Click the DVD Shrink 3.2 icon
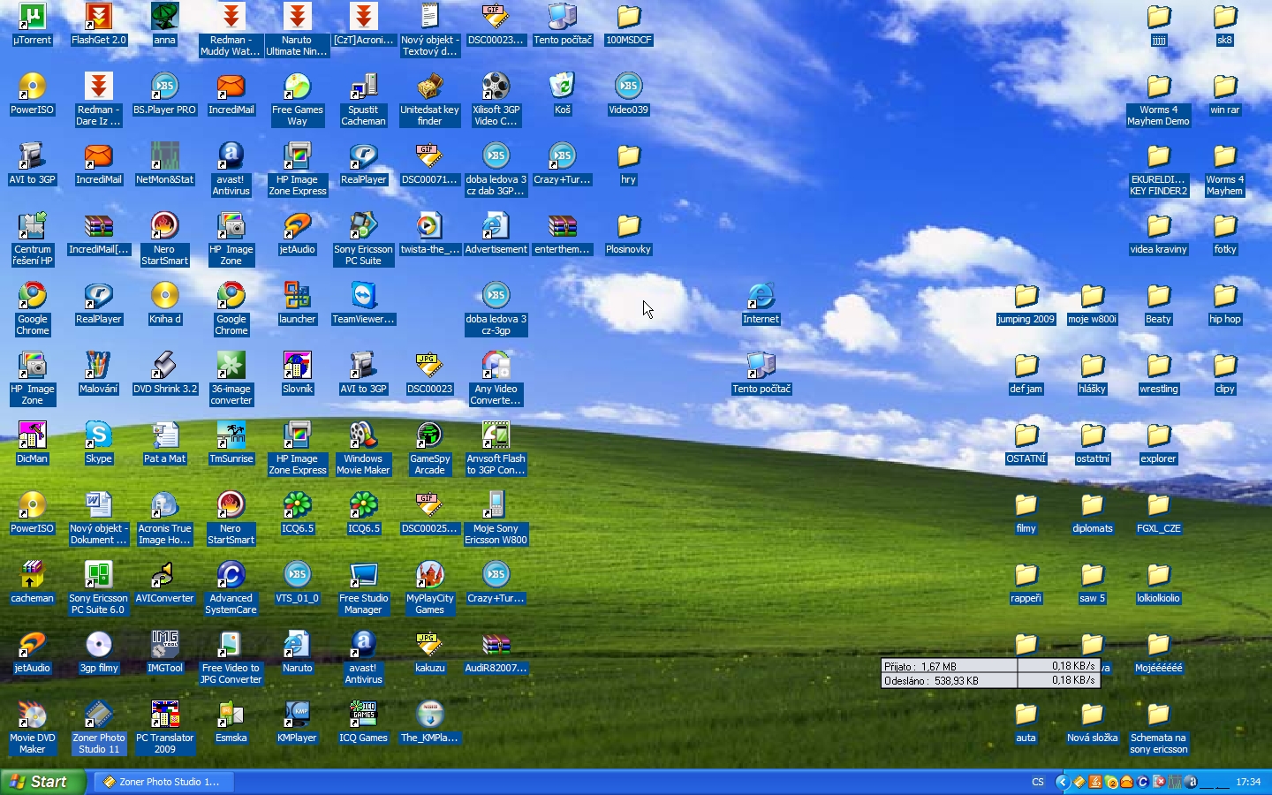The width and height of the screenshot is (1272, 795). 165,374
